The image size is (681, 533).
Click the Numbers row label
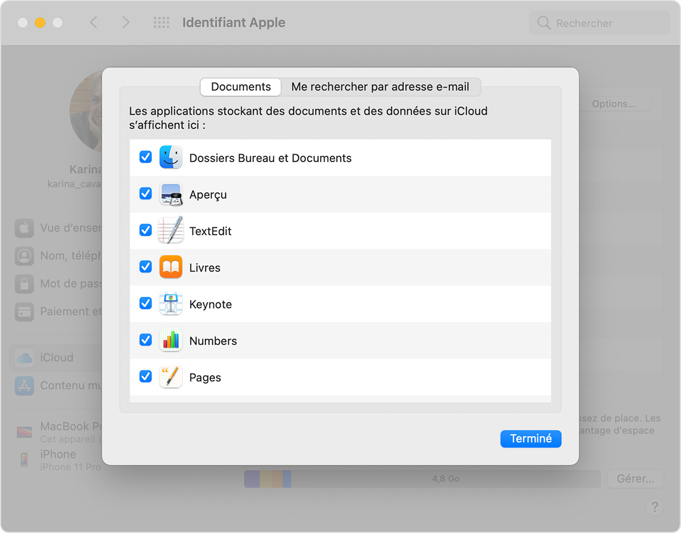(213, 341)
